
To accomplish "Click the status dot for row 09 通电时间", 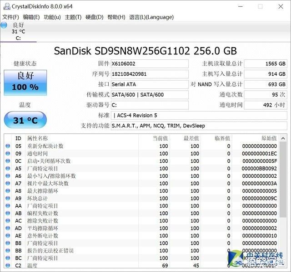I will (x=8, y=153).
